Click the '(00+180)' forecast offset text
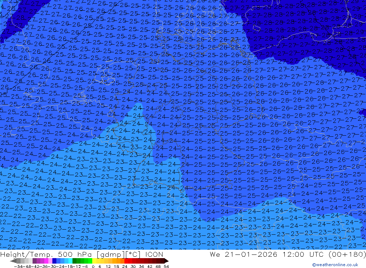 click(x=347, y=254)
